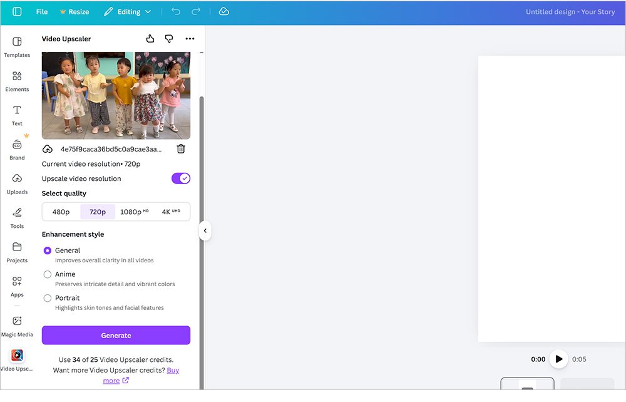Image resolution: width=626 pixels, height=402 pixels.
Task: Click the Generate button
Action: (116, 335)
